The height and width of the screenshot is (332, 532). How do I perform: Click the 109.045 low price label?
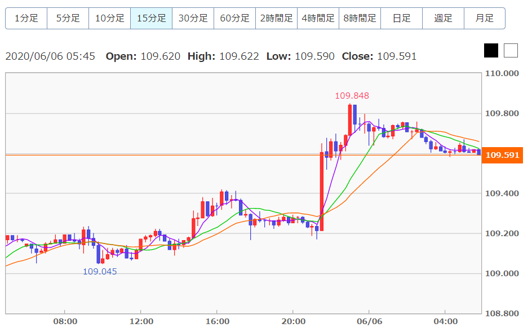(100, 272)
